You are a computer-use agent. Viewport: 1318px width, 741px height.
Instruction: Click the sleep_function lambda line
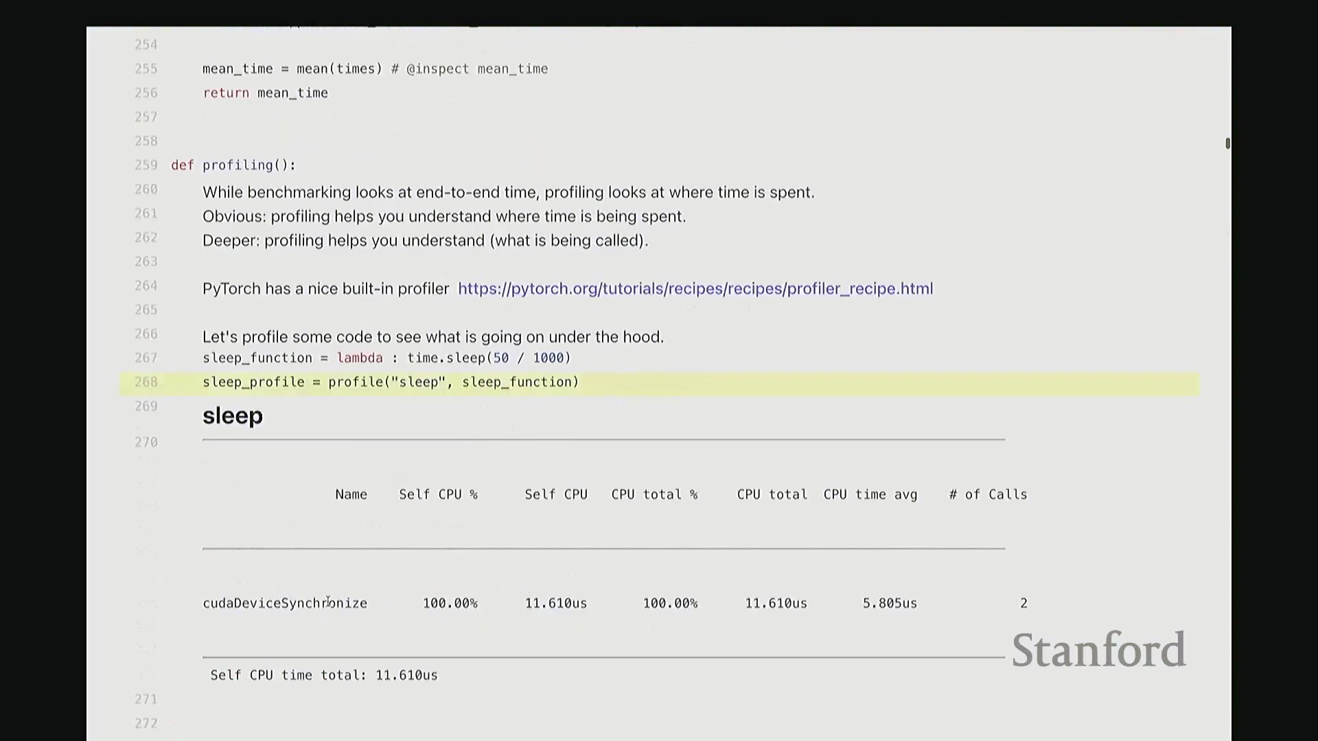386,358
